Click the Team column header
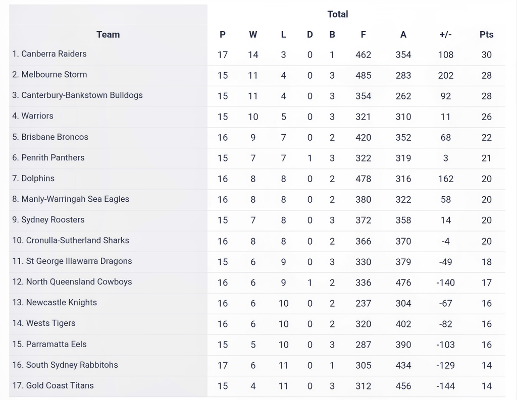The width and height of the screenshot is (517, 400). click(108, 35)
